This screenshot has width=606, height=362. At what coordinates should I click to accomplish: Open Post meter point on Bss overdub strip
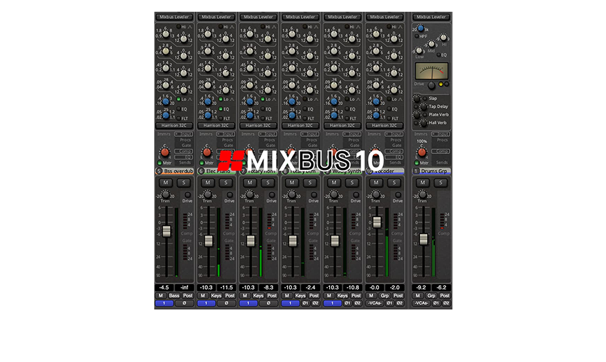coord(188,296)
